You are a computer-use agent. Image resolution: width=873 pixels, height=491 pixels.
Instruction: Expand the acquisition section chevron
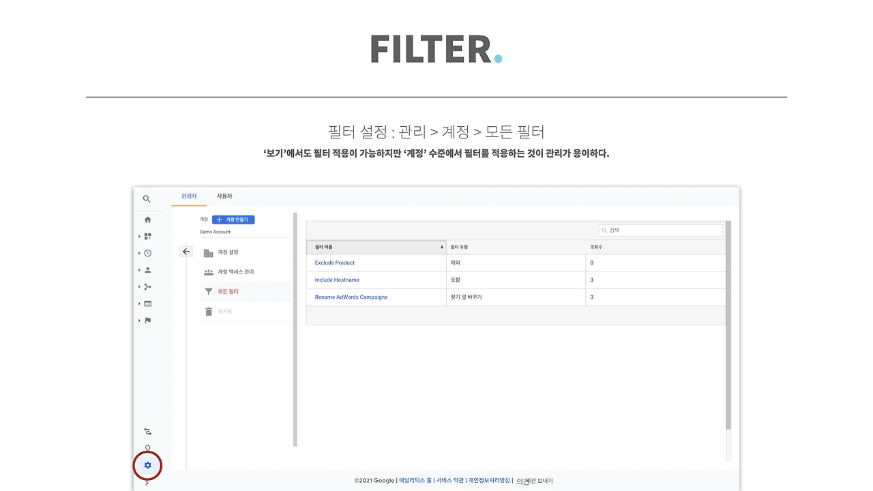tap(139, 286)
